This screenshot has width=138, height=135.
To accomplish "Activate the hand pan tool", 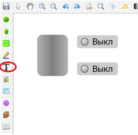I will point(30,6).
